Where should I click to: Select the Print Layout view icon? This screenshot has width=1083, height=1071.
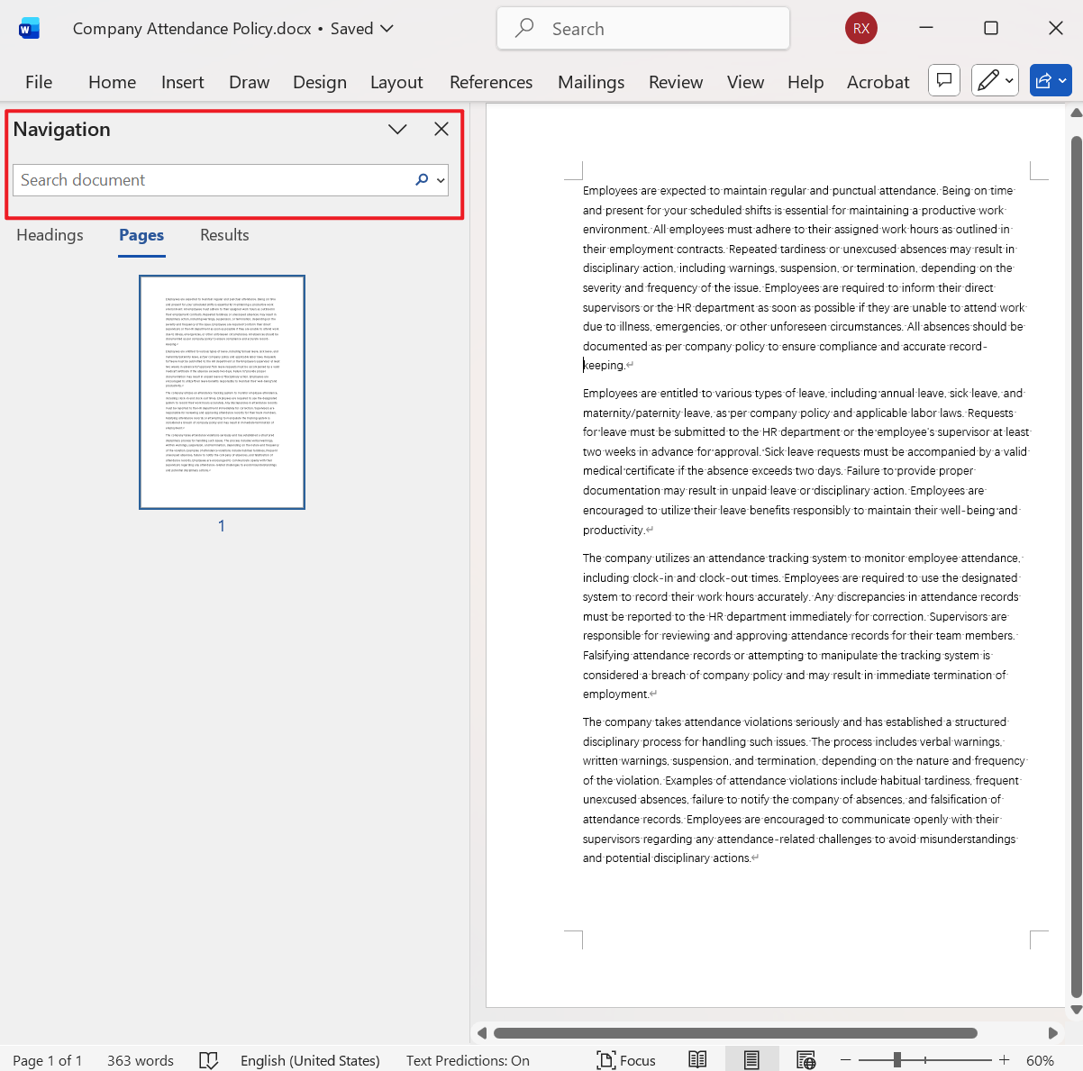pyautogui.click(x=751, y=1059)
